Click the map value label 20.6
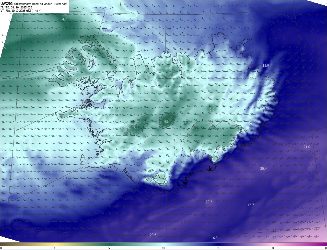Screen dimensions: 327x250 [153, 235]
